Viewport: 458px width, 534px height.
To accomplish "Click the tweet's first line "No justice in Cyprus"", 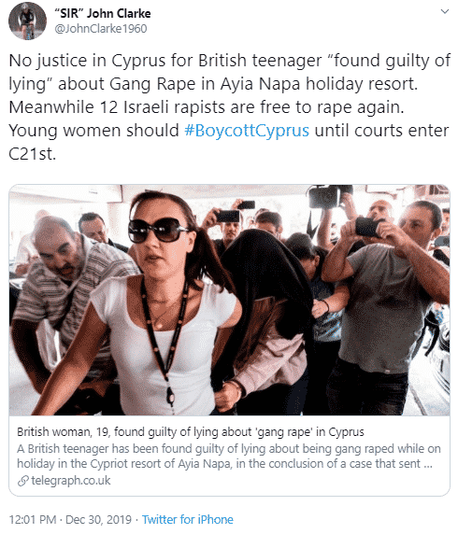I will [x=229, y=61].
